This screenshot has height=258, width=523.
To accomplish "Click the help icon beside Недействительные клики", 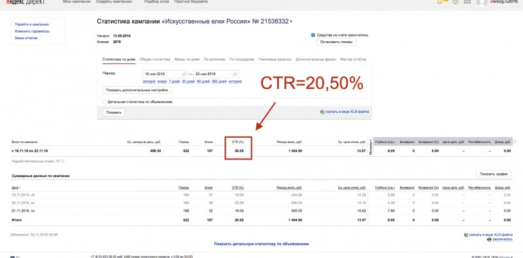I will (x=62, y=161).
